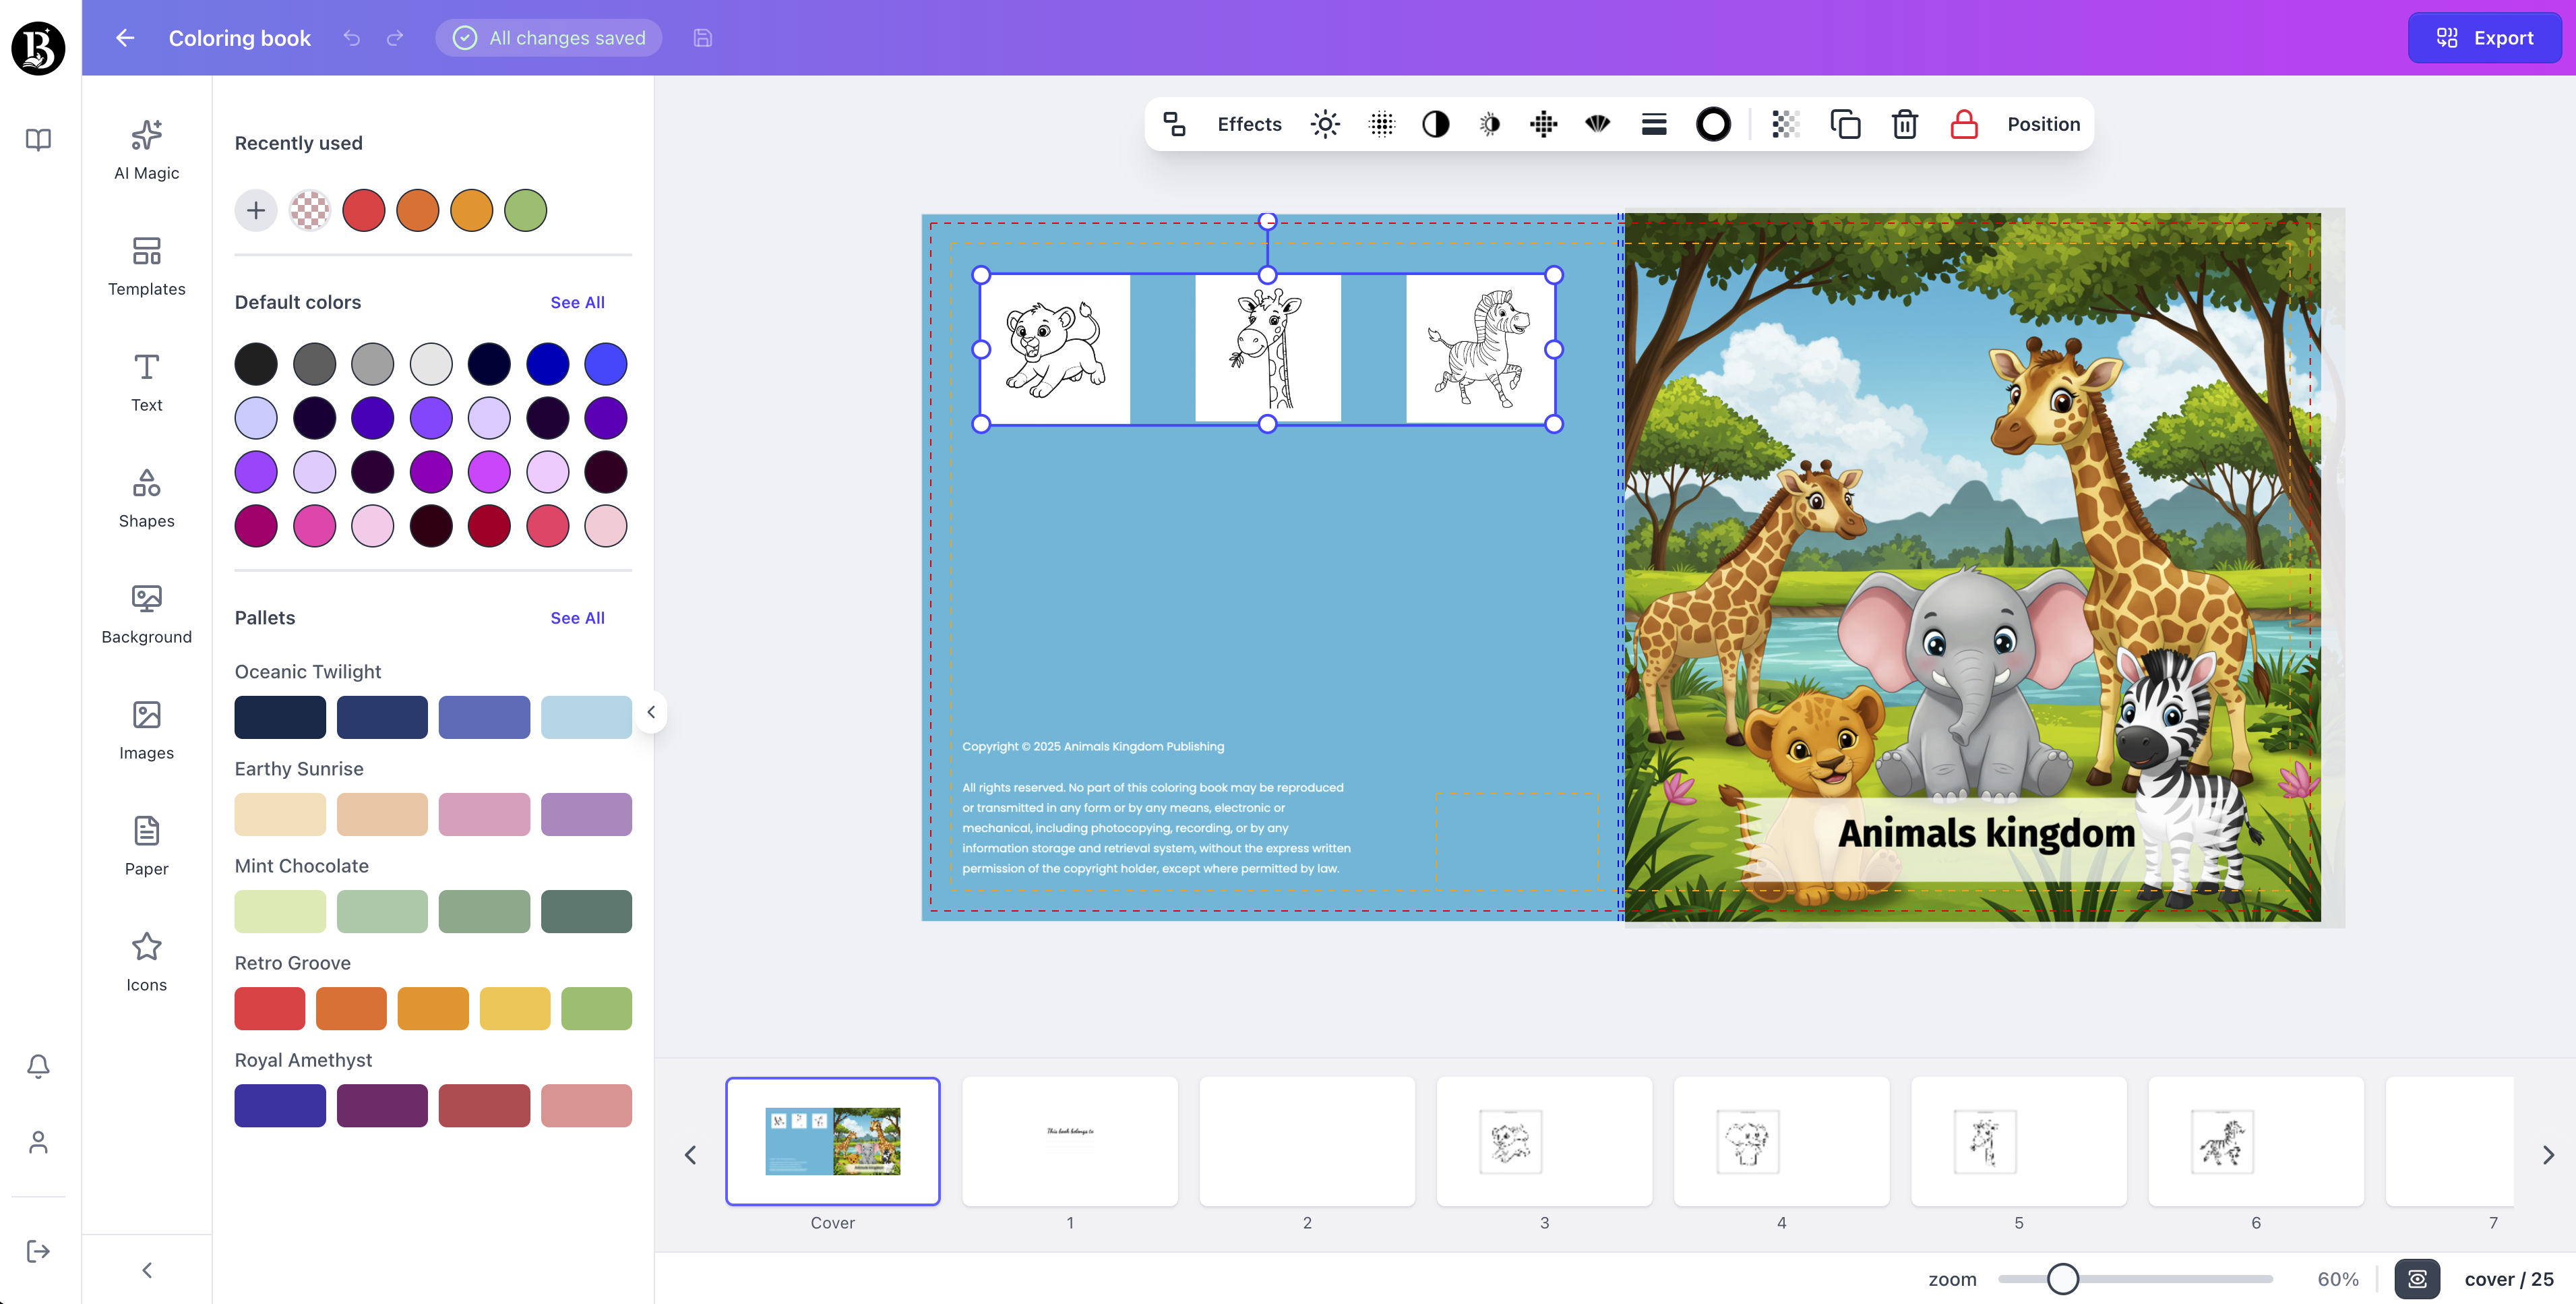Open the Shapes panel

click(x=146, y=497)
